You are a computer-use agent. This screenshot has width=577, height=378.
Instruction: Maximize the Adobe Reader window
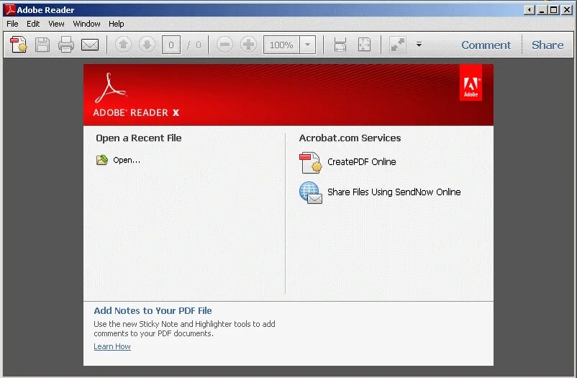[554, 10]
